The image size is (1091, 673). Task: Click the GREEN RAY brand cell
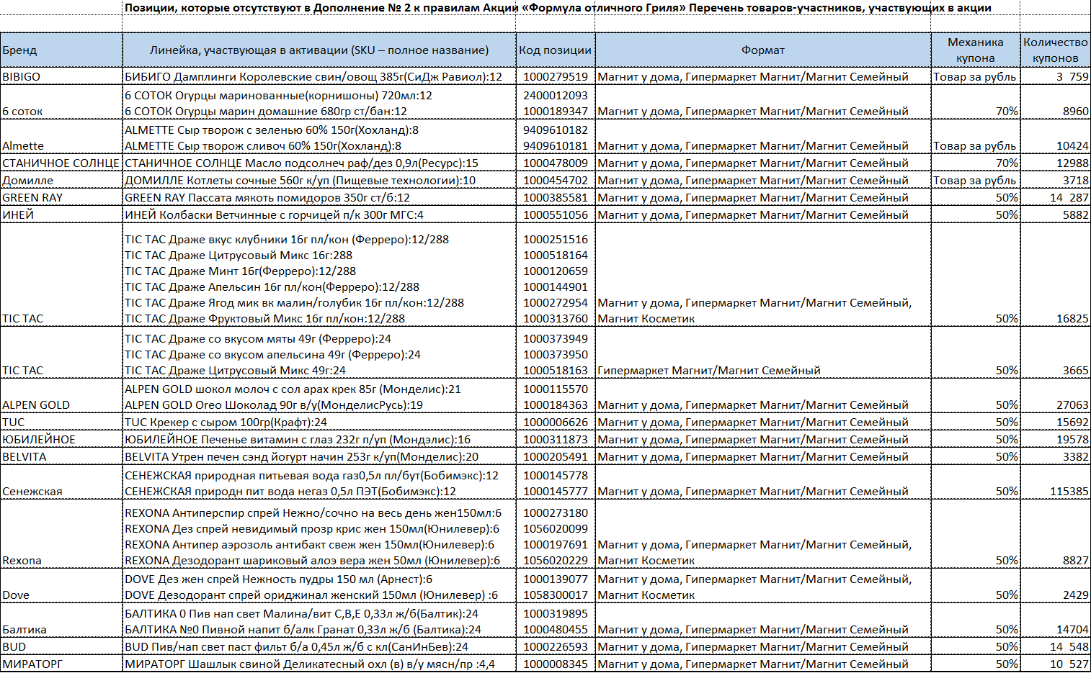click(61, 197)
